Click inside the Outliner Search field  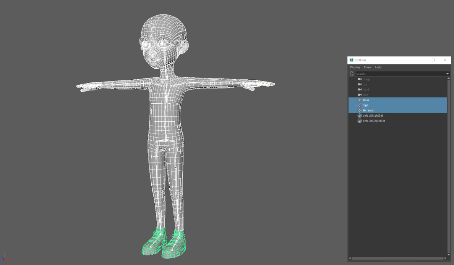pos(400,74)
